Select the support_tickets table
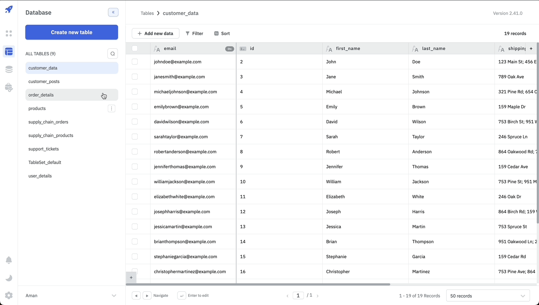Image resolution: width=539 pixels, height=305 pixels. (44, 149)
